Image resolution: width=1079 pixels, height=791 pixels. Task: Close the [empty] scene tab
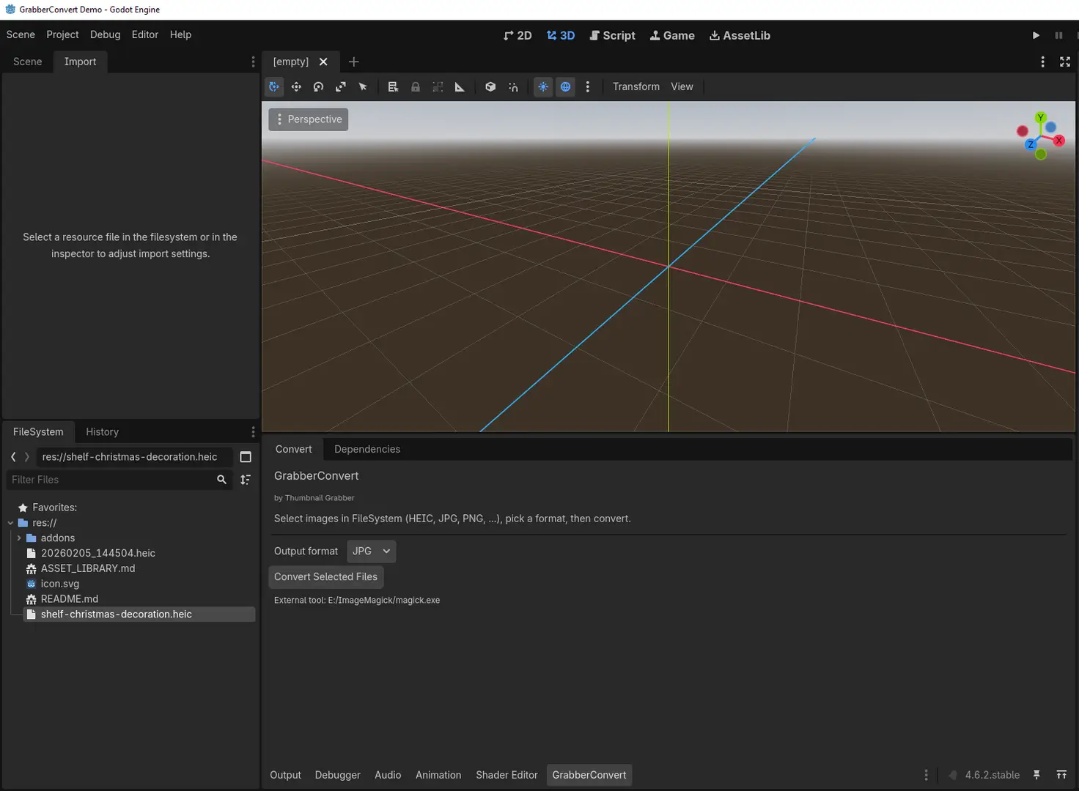click(323, 62)
